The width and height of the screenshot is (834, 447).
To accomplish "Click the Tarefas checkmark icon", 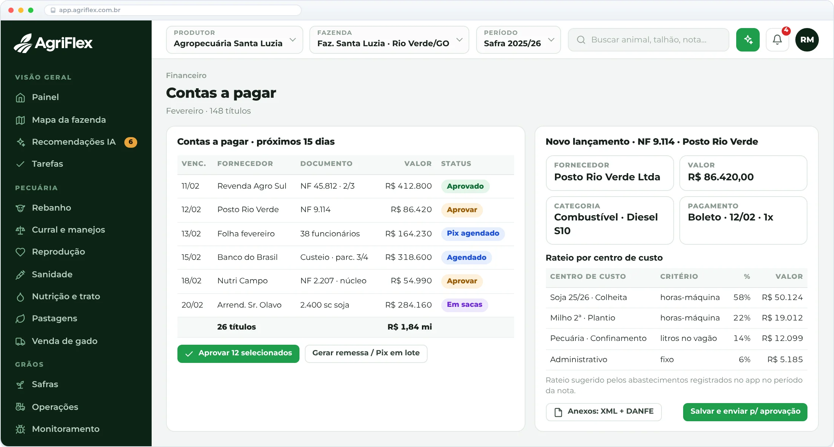I will [x=20, y=164].
